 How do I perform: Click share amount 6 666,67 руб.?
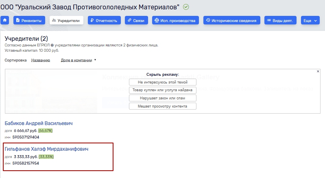(26, 131)
